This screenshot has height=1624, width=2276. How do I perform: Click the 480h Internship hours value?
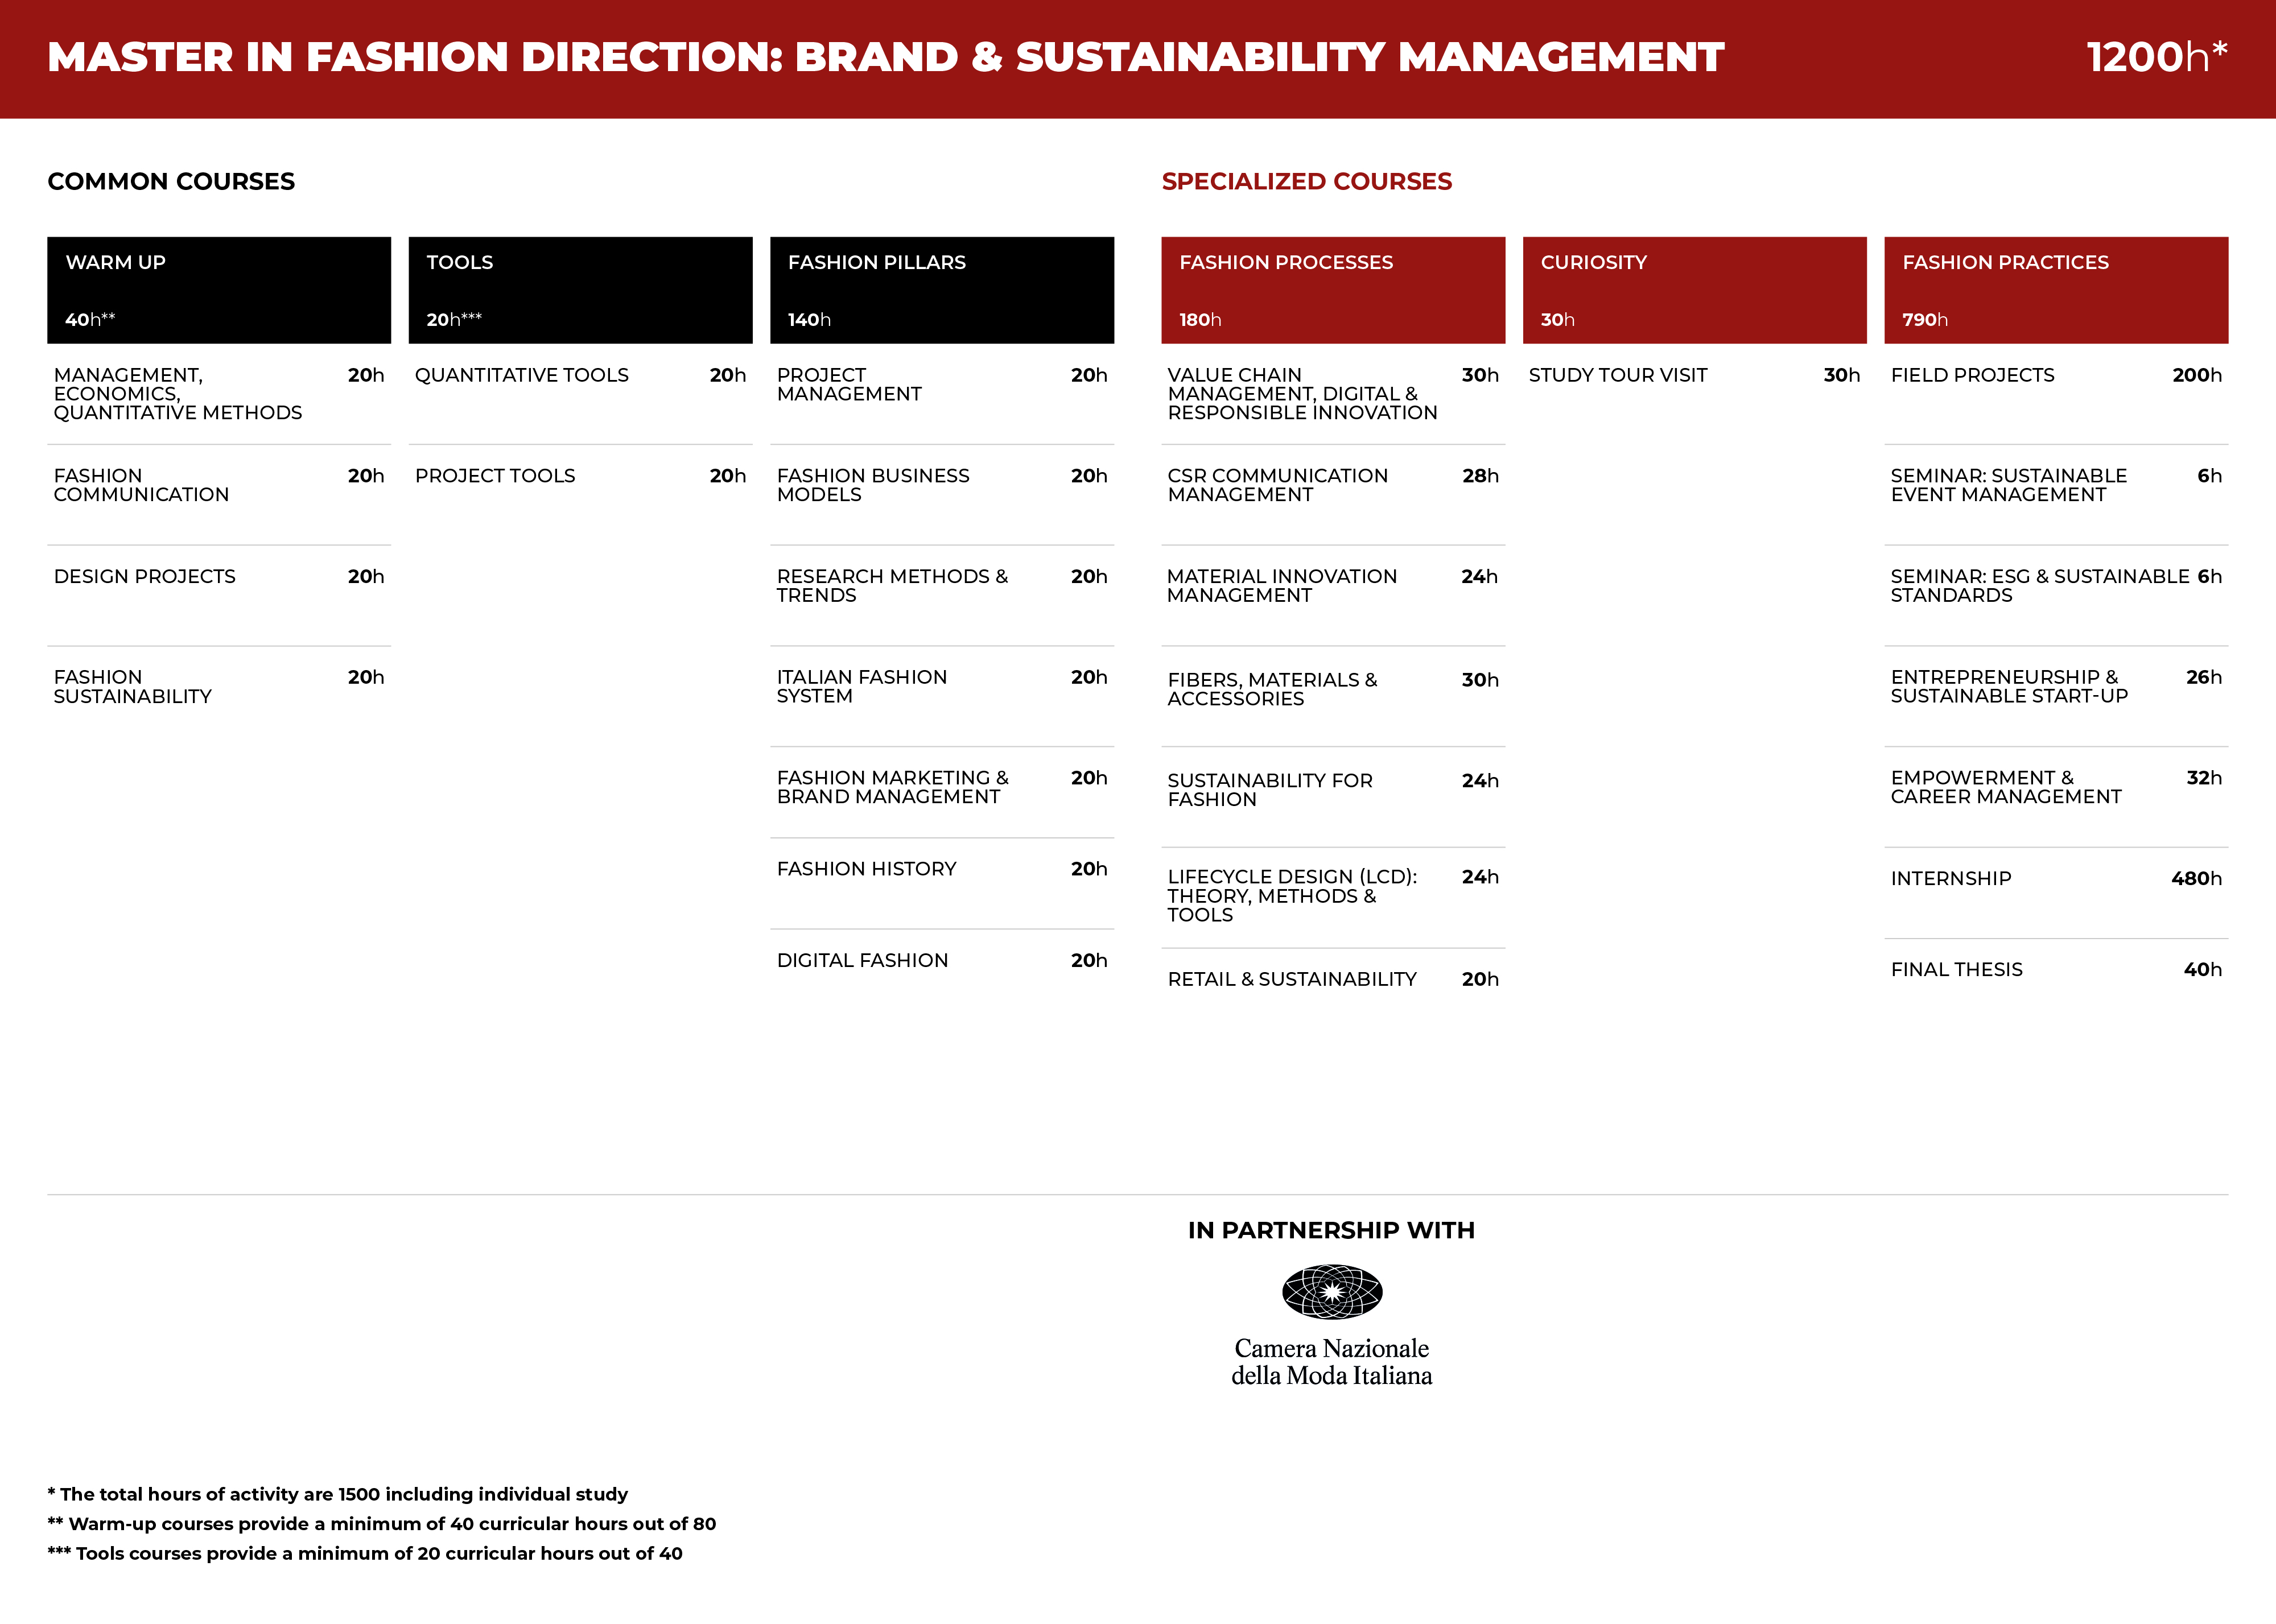[x=2196, y=879]
